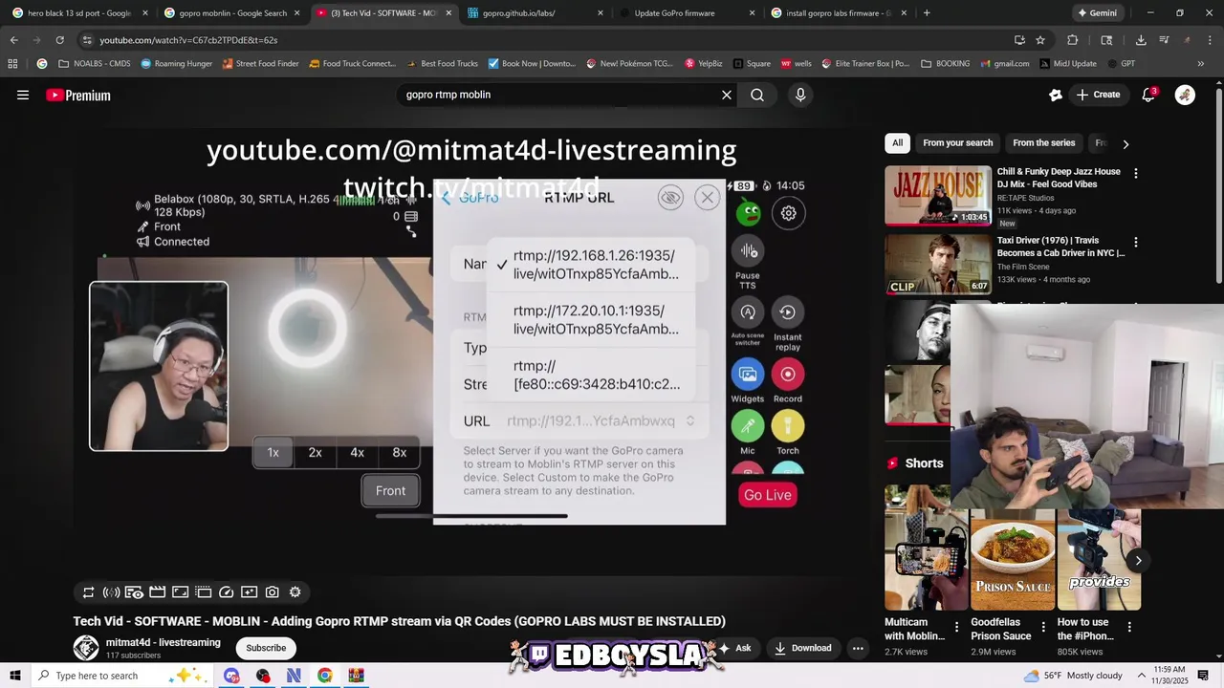Image resolution: width=1224 pixels, height=688 pixels.
Task: Open a new browser tab
Action: (927, 13)
